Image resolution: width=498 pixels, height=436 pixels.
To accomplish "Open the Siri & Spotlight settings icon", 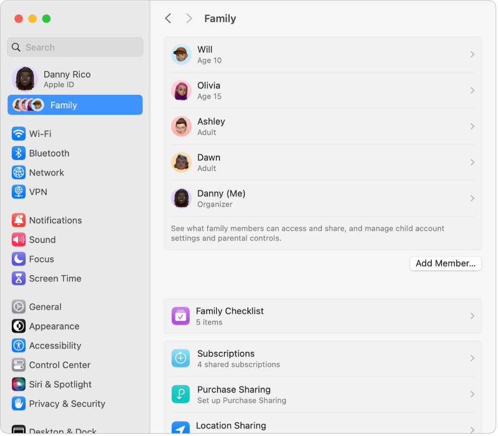I will tap(19, 384).
